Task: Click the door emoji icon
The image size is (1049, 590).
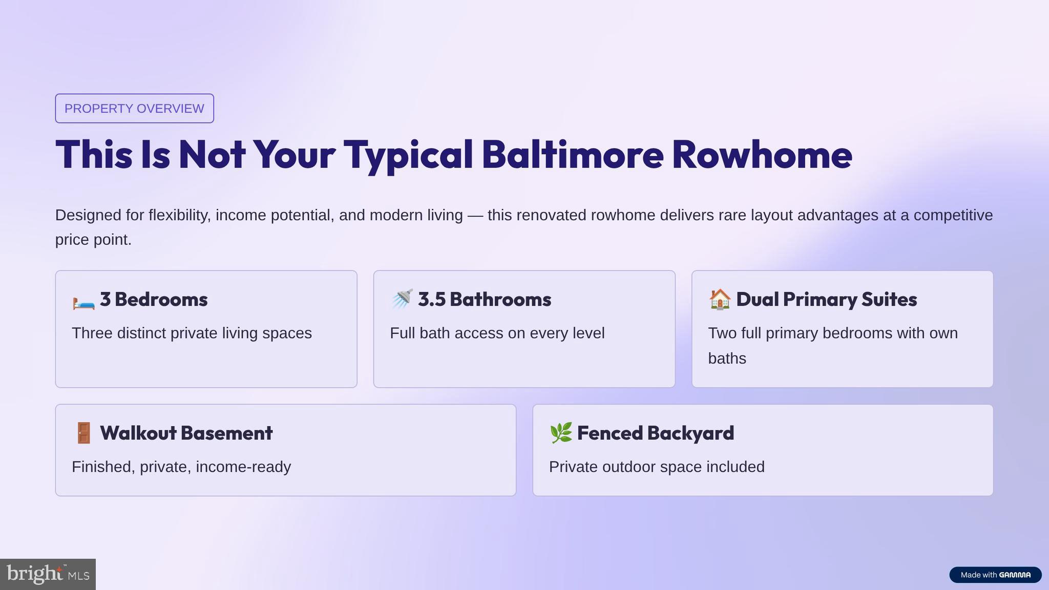Action: [83, 433]
